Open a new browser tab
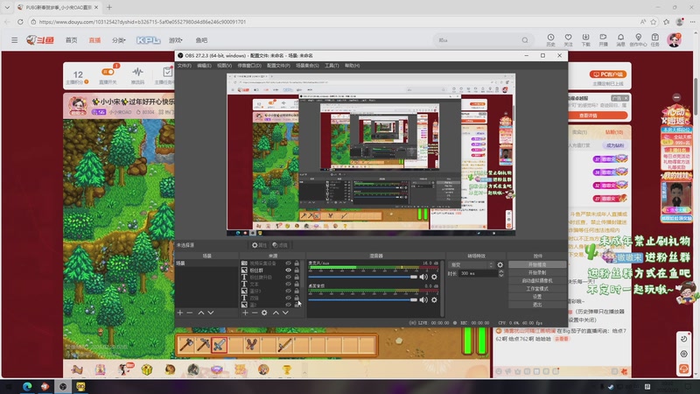700x394 pixels. coord(108,7)
